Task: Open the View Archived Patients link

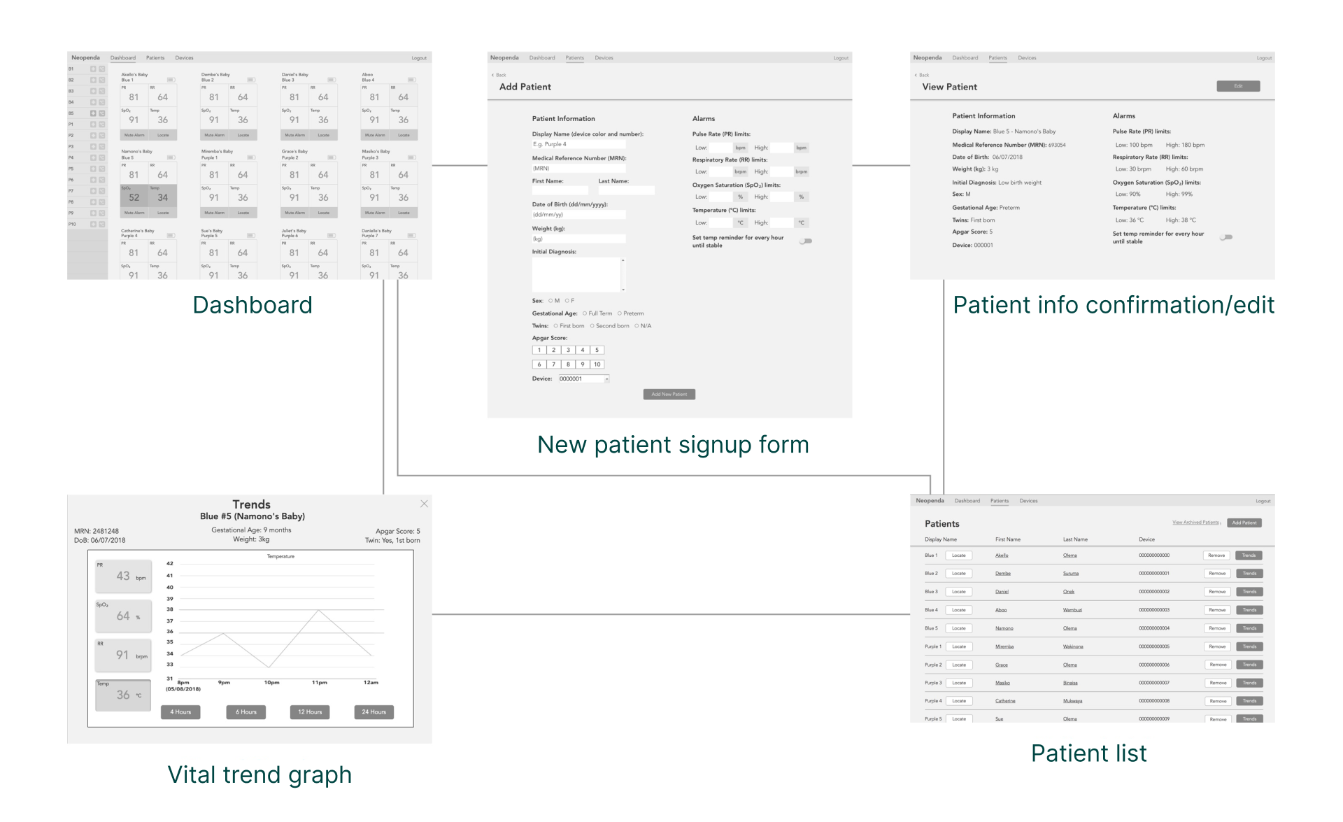Action: [1196, 523]
